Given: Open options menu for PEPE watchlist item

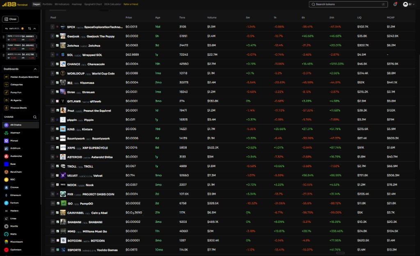Looking at the screenshot, I should click(x=37, y=37).
